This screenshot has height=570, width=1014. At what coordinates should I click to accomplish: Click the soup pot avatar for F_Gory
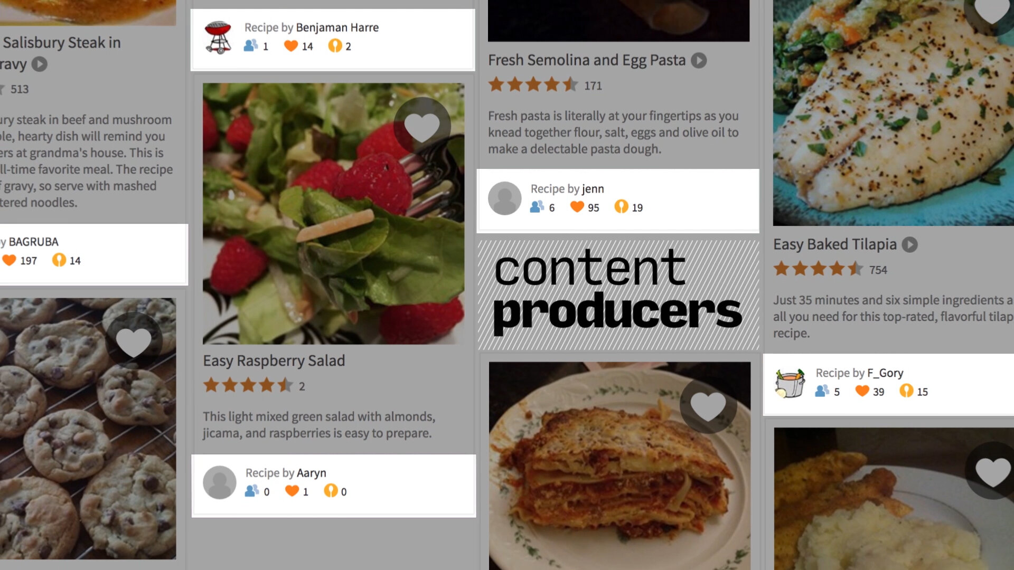click(790, 383)
